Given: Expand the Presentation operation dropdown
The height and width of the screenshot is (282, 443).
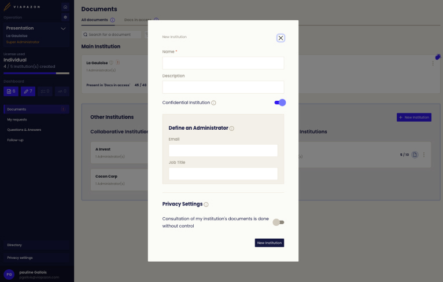Looking at the screenshot, I should [63, 28].
